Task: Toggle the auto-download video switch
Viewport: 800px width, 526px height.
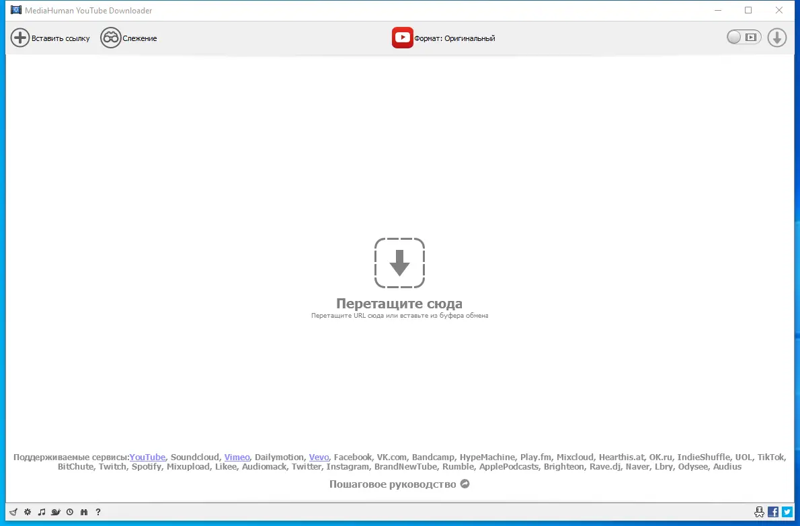Action: (744, 37)
